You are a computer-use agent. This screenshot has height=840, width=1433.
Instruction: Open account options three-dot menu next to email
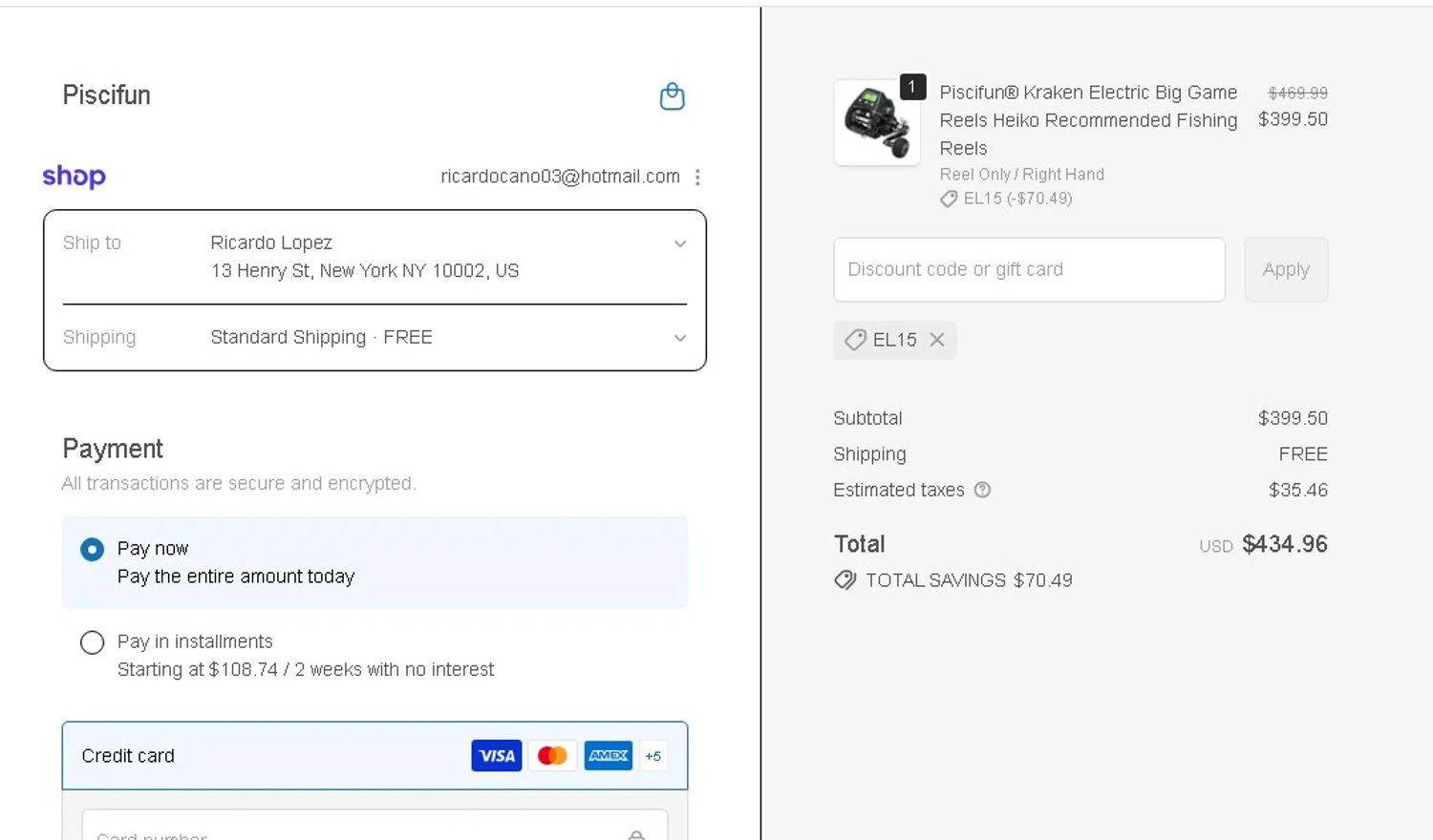pyautogui.click(x=697, y=177)
